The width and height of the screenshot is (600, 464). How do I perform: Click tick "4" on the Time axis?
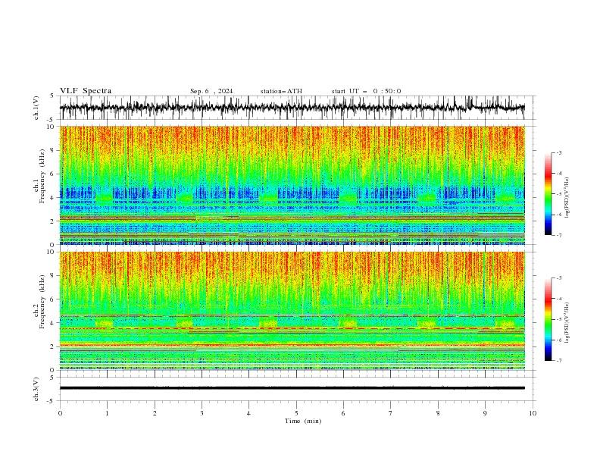tap(248, 413)
